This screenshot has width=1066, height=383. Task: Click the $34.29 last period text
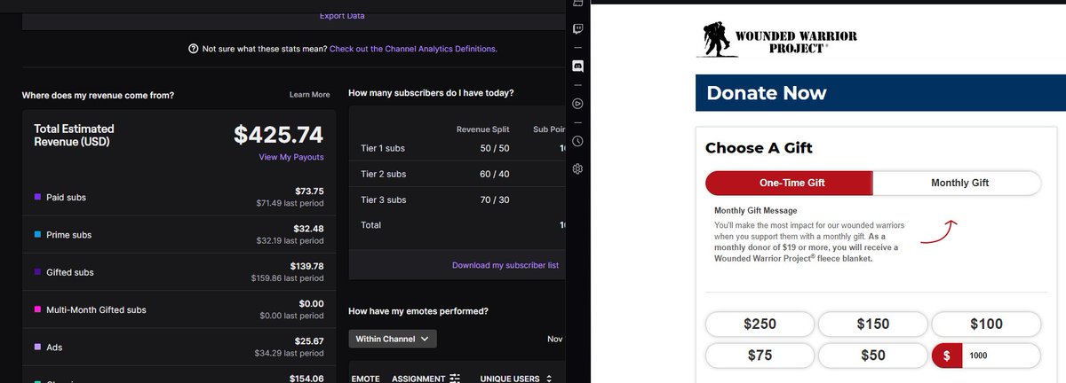[290, 353]
